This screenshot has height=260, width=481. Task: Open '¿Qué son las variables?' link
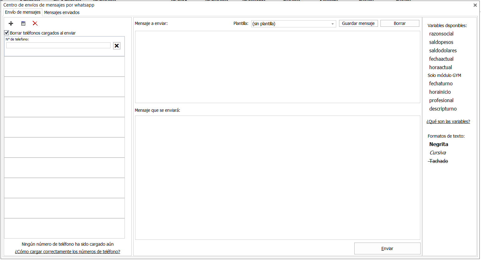coord(448,121)
